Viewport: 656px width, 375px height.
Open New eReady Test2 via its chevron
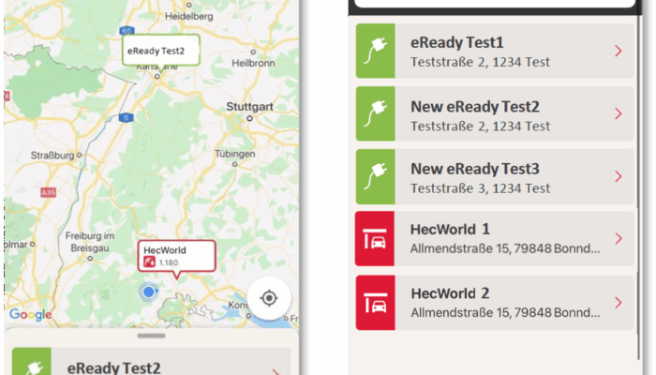(618, 114)
